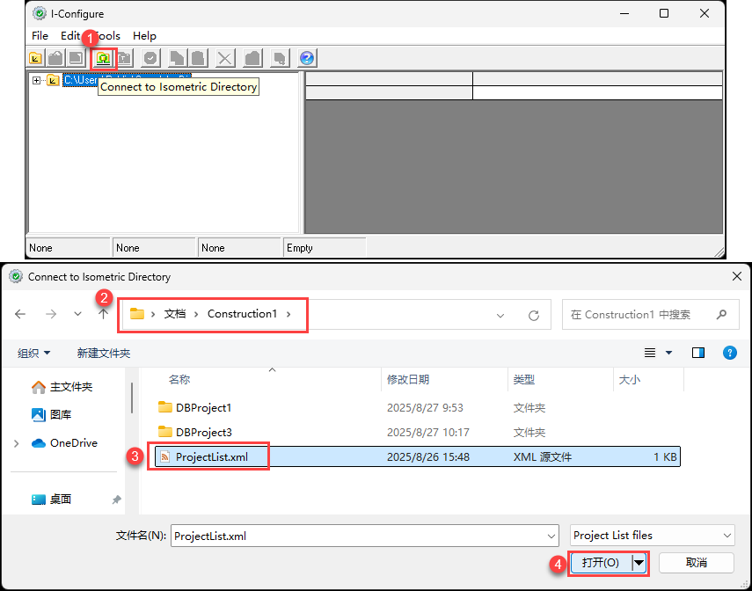Open the 组织 dropdown menu
This screenshot has height=591, width=752.
tap(34, 353)
